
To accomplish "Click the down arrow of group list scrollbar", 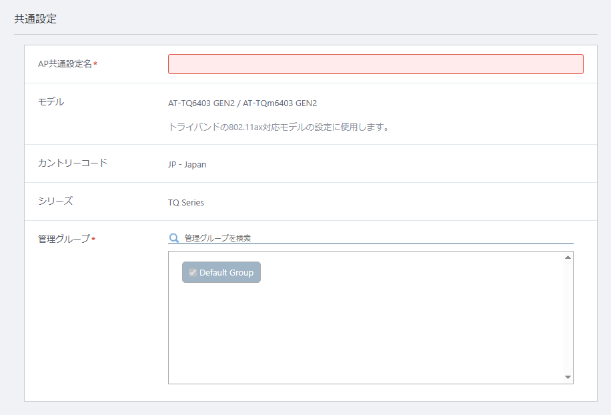I will (568, 377).
